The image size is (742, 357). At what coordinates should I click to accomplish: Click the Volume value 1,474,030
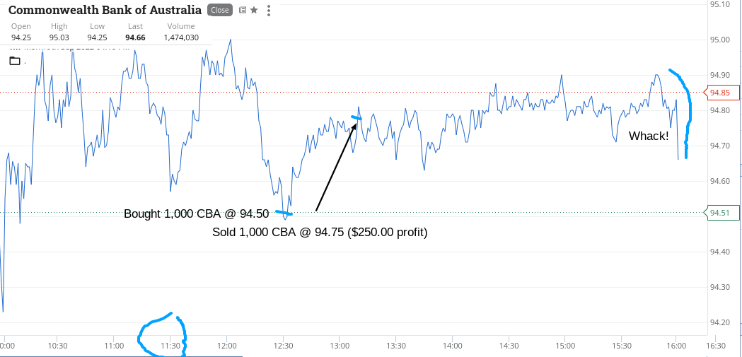pos(181,38)
